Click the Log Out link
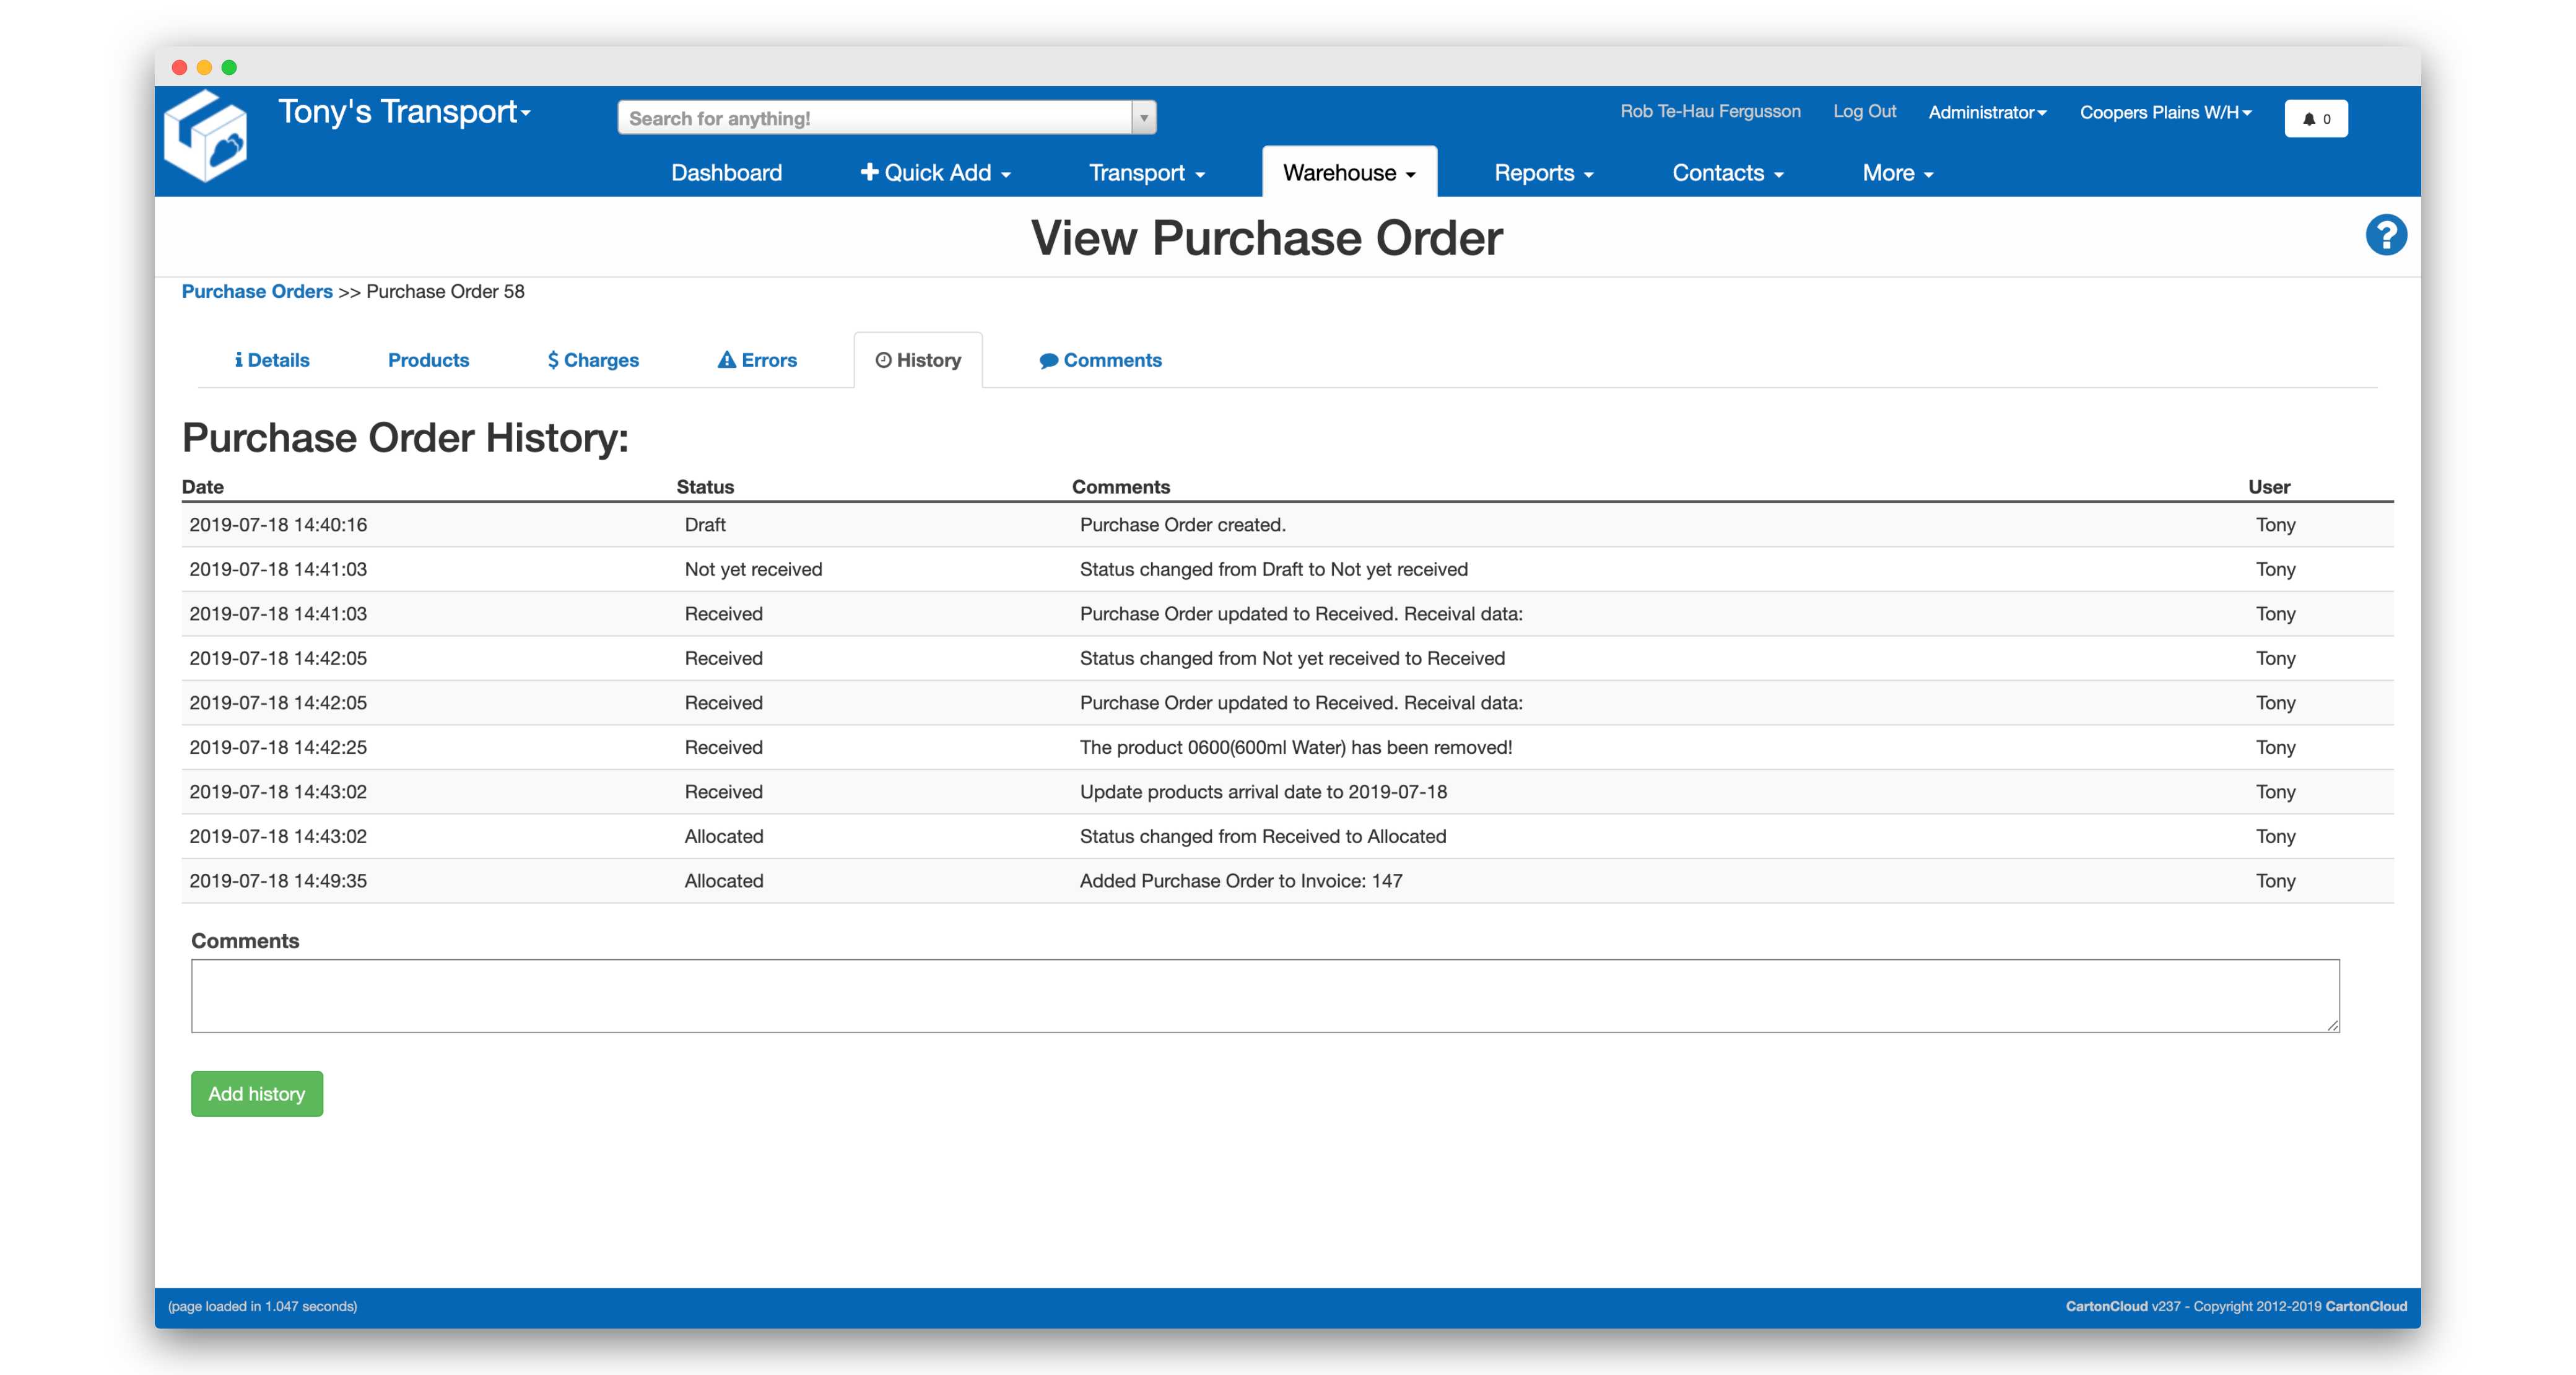This screenshot has width=2576, height=1375. click(x=1864, y=111)
